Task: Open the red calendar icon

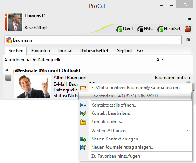Action: point(188,29)
